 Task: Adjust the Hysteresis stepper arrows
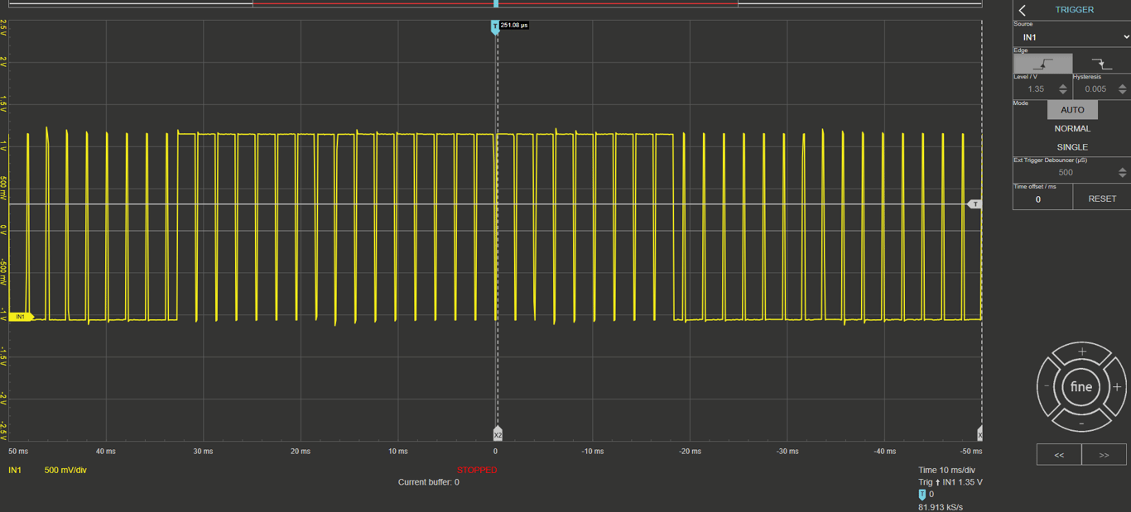coord(1122,89)
